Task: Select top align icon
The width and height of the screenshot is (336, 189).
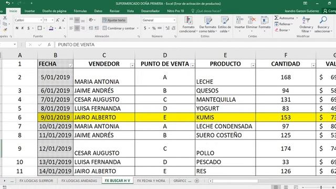Action: [71, 20]
